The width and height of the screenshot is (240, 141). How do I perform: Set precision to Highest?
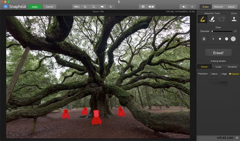click(234, 74)
